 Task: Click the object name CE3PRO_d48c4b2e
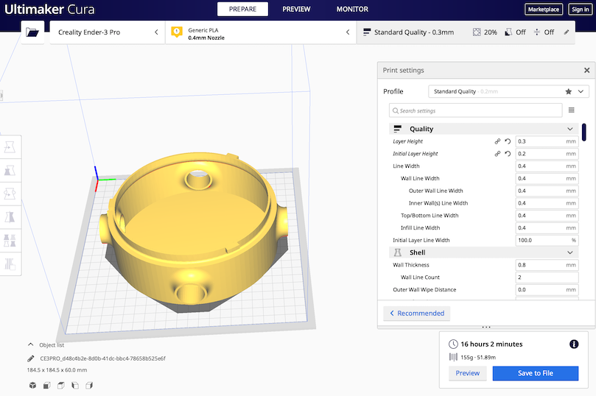pyautogui.click(x=102, y=358)
